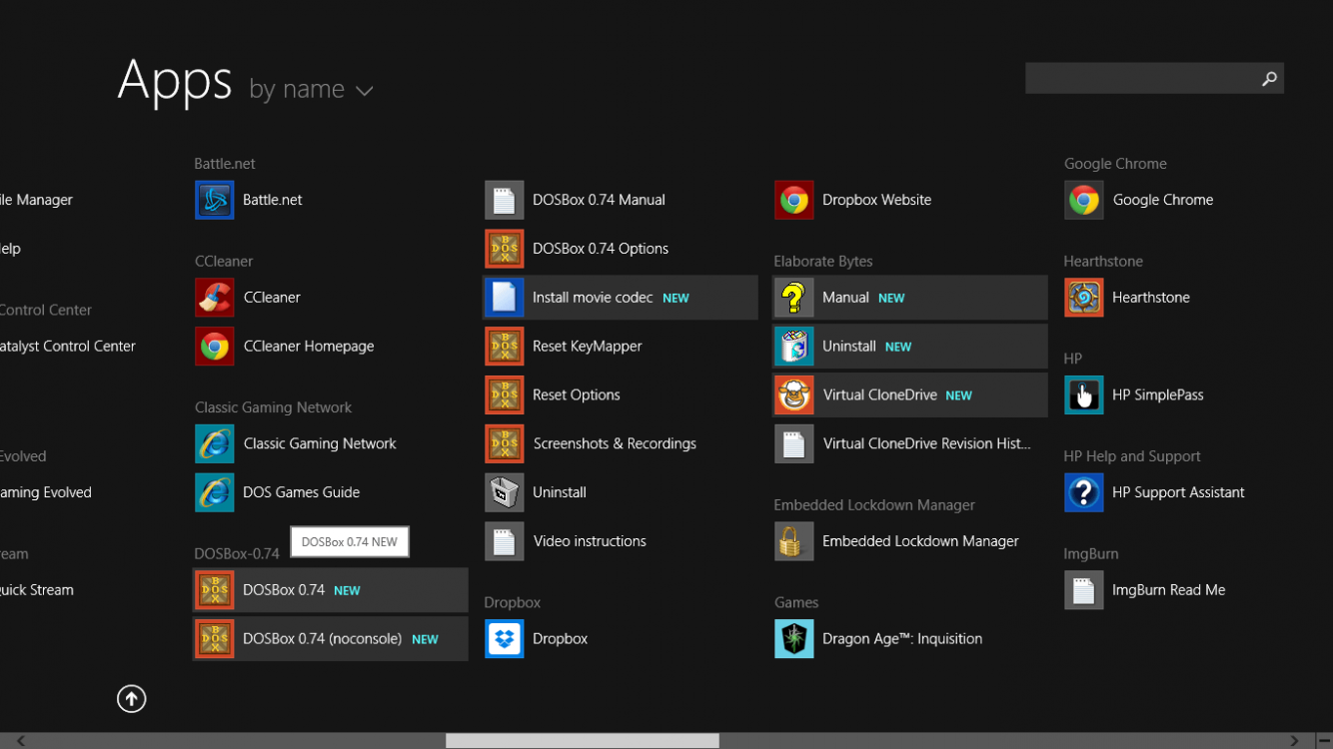Image resolution: width=1333 pixels, height=749 pixels.
Task: Click 'Gaming Evolved' app label
Action: coord(46,492)
